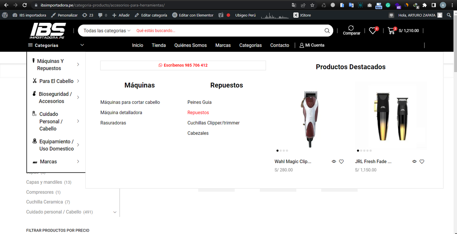Toggle the browser side panel icon

point(433,5)
